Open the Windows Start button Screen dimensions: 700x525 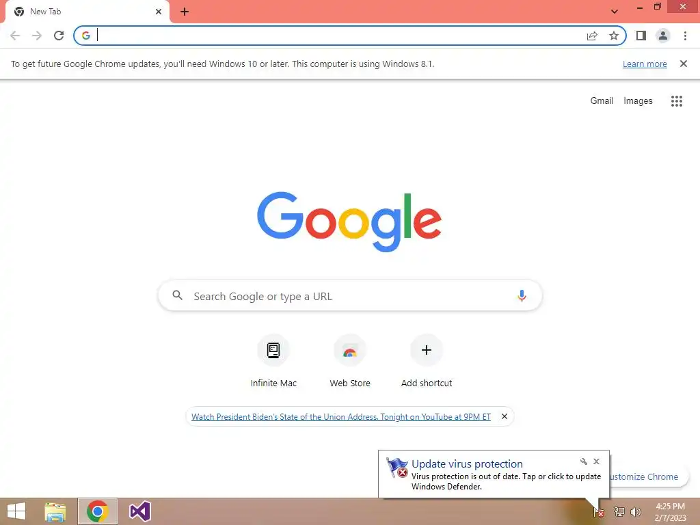(x=16, y=511)
